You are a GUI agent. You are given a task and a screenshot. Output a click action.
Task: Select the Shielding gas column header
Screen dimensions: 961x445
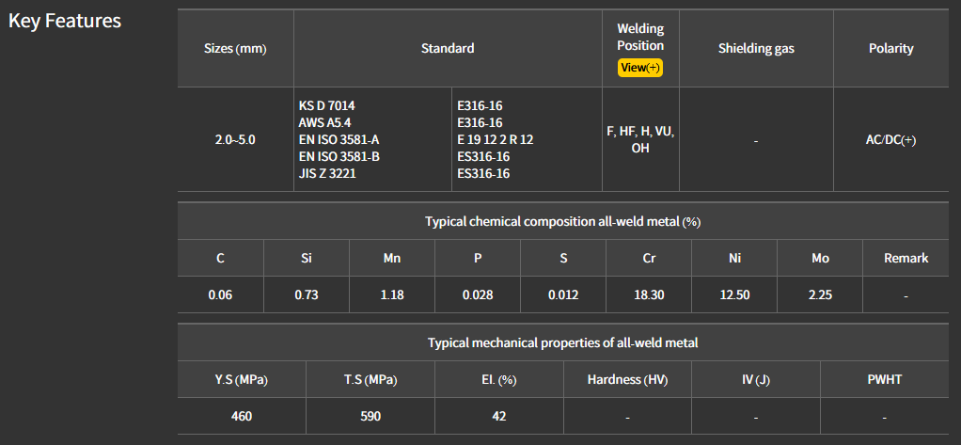point(756,49)
